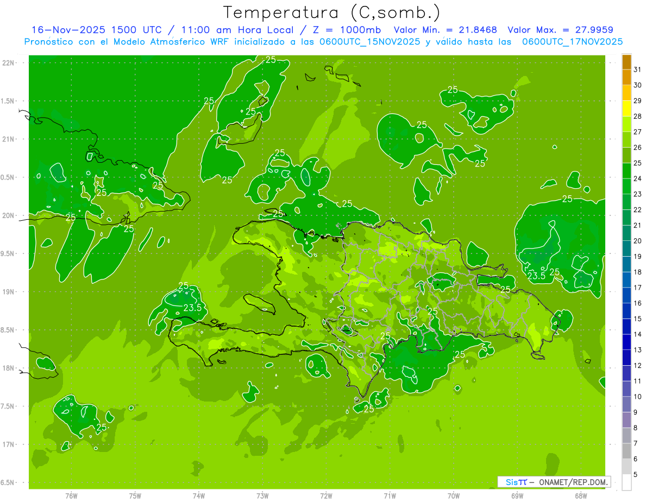Click the "6.5N" latitude axis label
Screen dimensions: 652x503
click(x=8, y=483)
